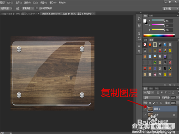Viewport: 179px width, 134px height.
Task: Open the 帮助(H) menu
Action: [x=62, y=3]
